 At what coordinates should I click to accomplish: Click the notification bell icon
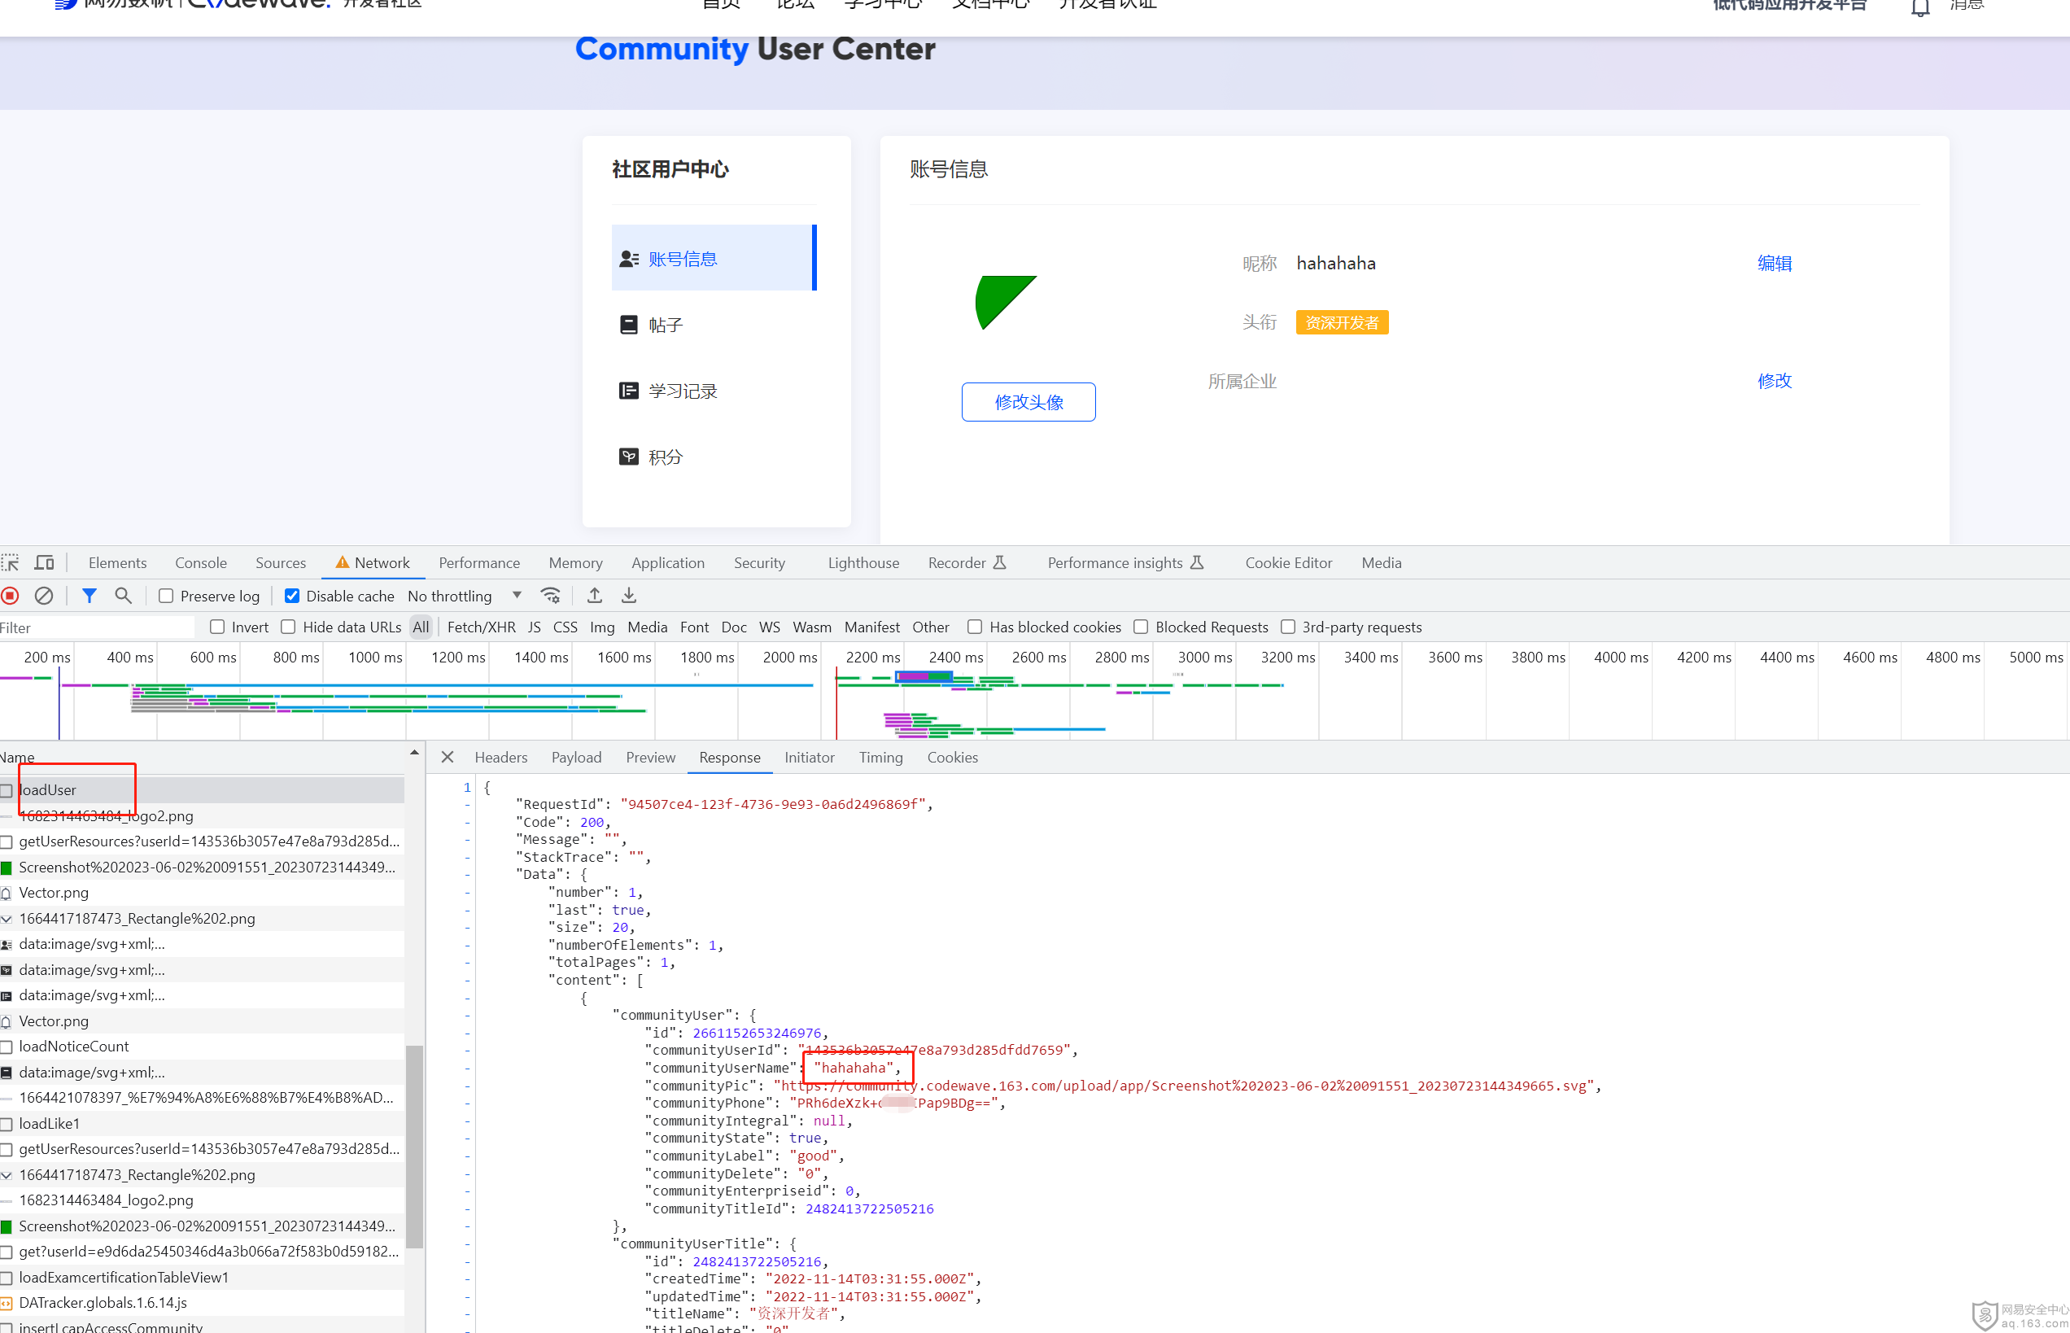(1920, 7)
